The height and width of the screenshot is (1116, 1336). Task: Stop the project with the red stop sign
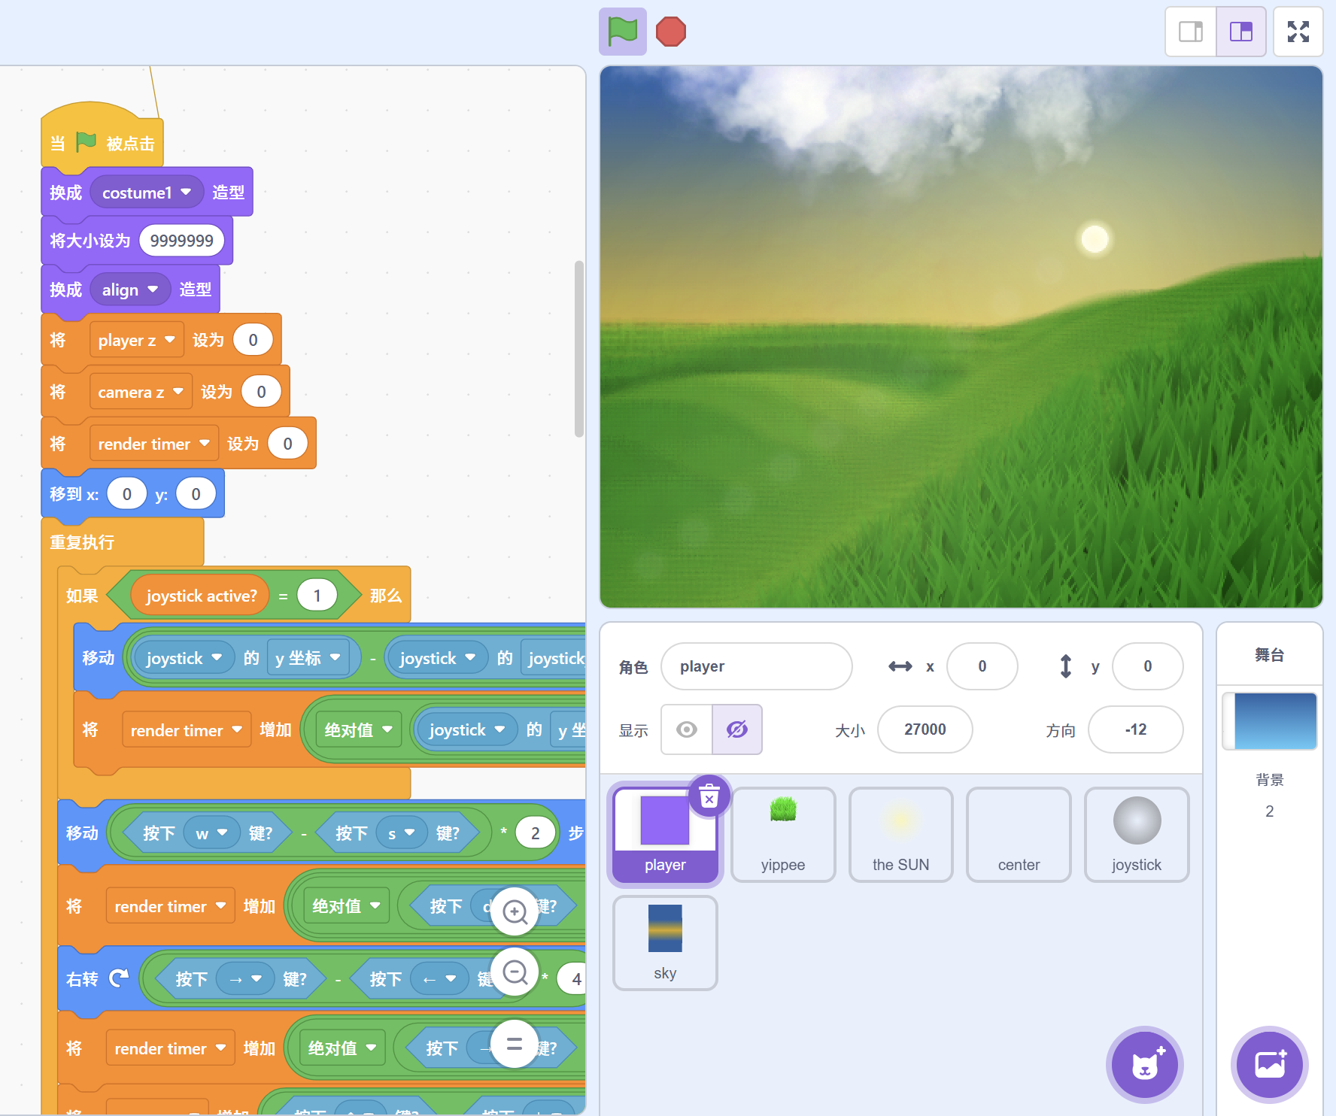(x=671, y=32)
